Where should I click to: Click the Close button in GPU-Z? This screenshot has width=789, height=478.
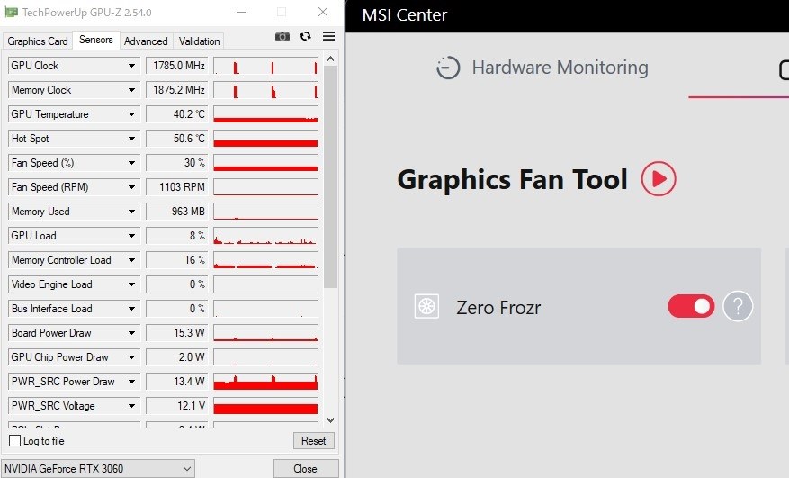tap(306, 468)
